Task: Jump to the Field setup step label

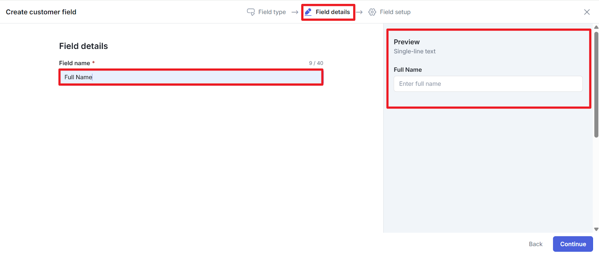Action: point(395,12)
